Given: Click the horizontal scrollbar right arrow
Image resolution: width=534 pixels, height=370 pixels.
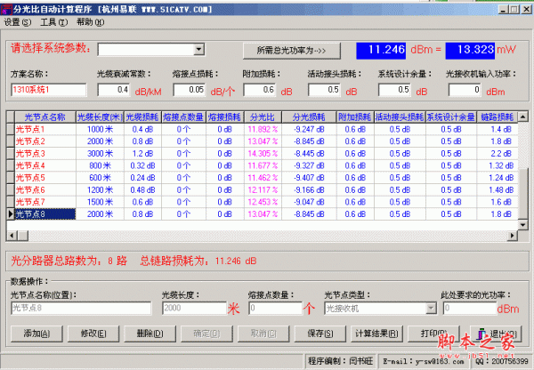Looking at the screenshot, I should pyautogui.click(x=513, y=236).
